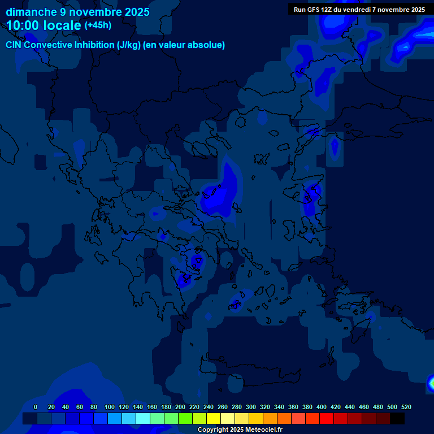Screen dimensions: 434x434
Task: Click the Run GFS 12Z header label
Action: [x=359, y=10]
